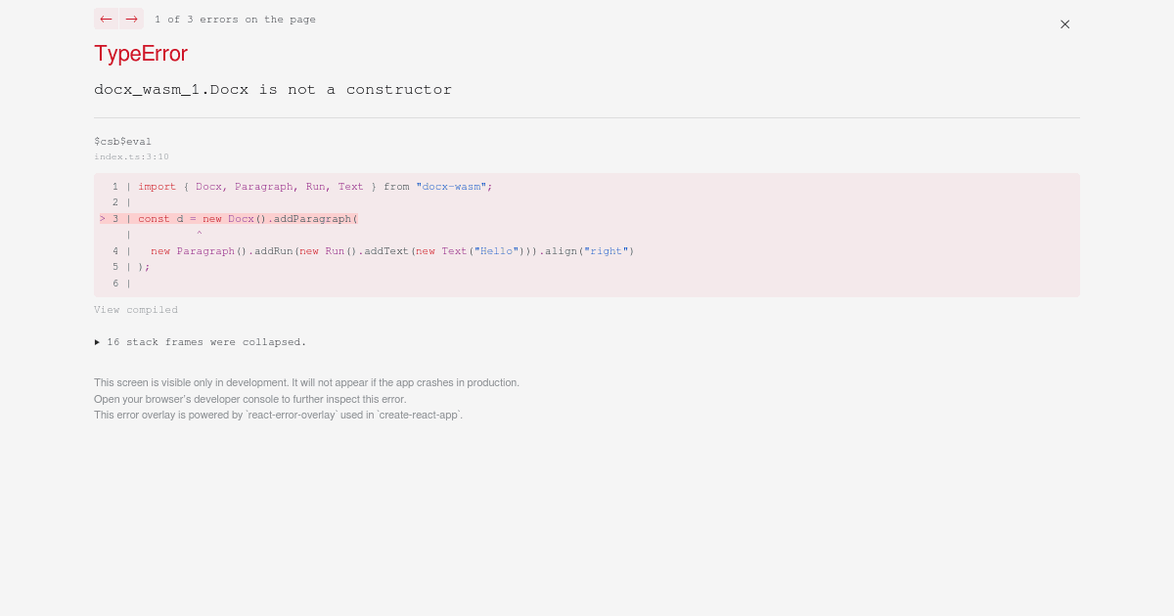Click the docx-wasm module name in the import

(x=453, y=187)
